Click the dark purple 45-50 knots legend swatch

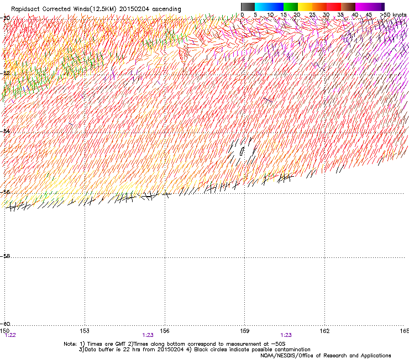click(377, 7)
